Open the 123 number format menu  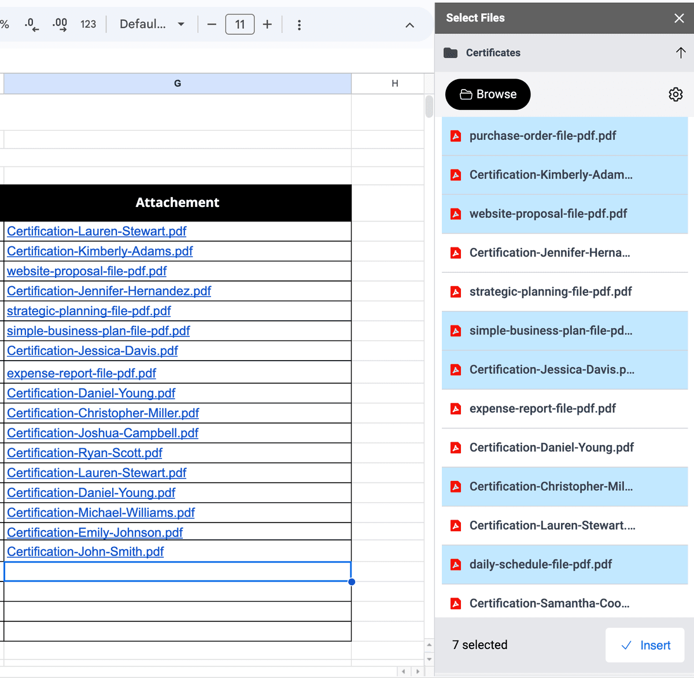[x=88, y=24]
